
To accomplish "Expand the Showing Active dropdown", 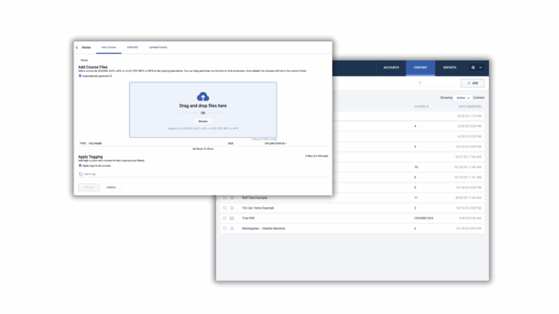I will coord(463,98).
